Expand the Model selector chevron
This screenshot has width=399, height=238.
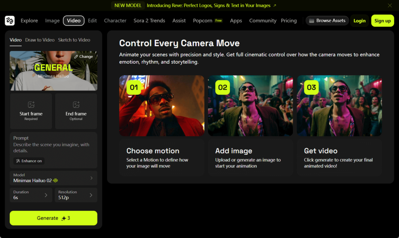[x=92, y=178]
